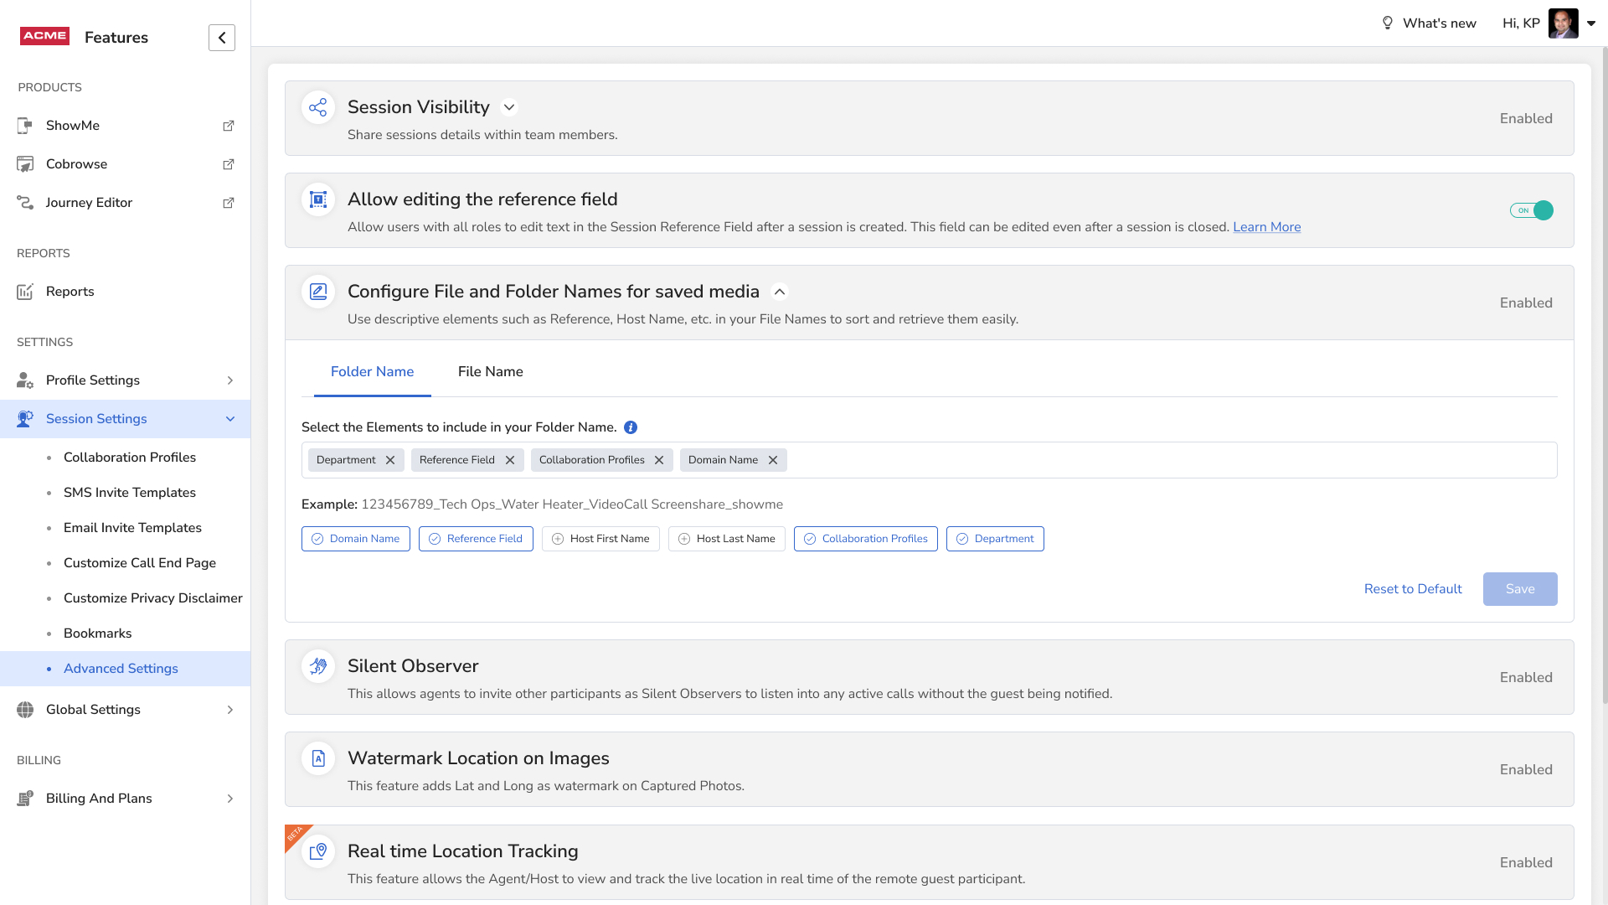Click the ShowMe external link icon

click(x=228, y=126)
